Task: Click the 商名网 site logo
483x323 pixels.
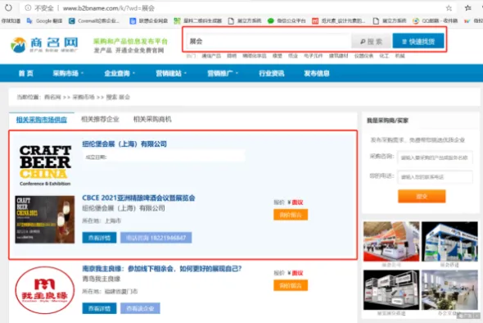Action: click(x=44, y=45)
